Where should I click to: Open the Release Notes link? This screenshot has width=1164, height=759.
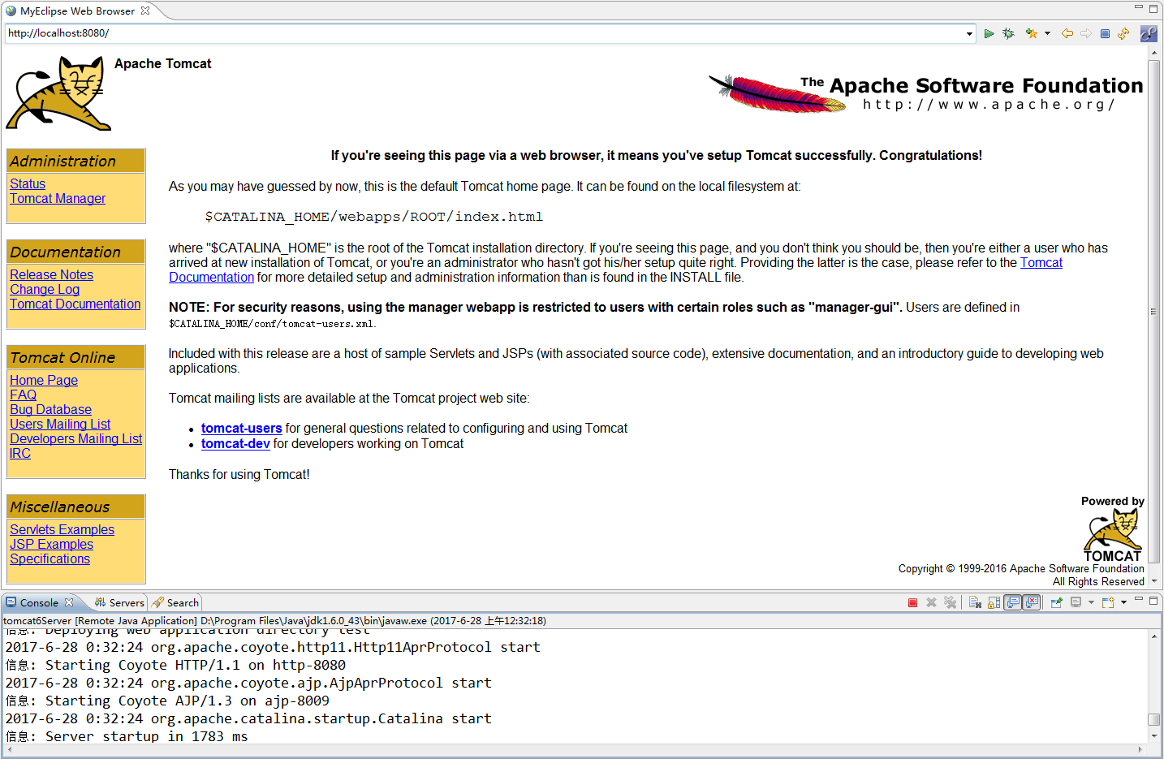[x=51, y=274]
